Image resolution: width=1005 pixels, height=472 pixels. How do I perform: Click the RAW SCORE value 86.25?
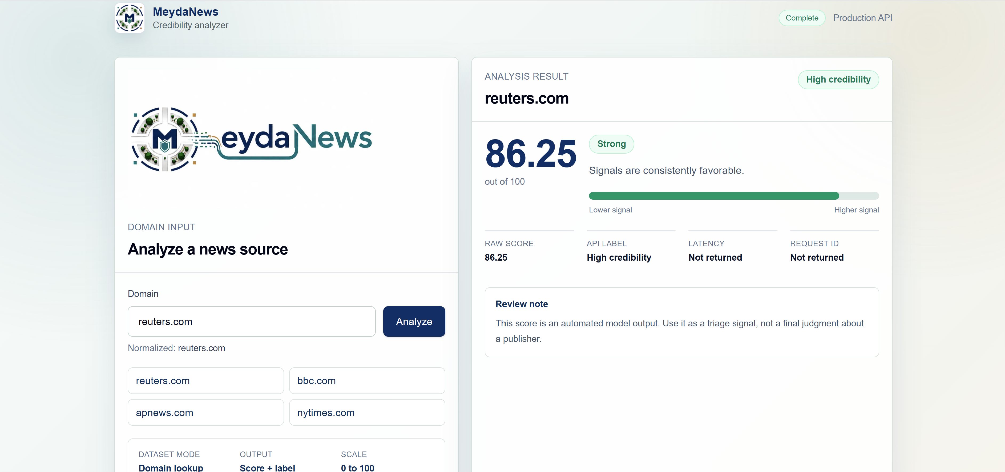pos(496,257)
